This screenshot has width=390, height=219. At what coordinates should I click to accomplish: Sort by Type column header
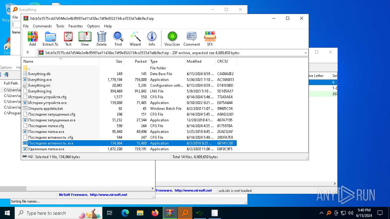click(167, 61)
